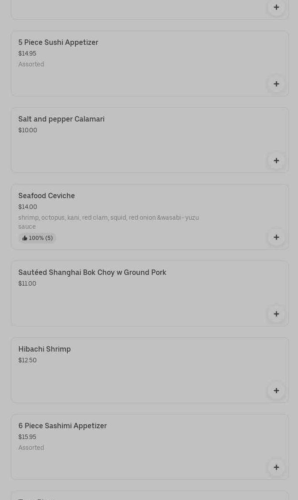
Task: Select Hibachi Shrimp item name
Action: pos(44,349)
